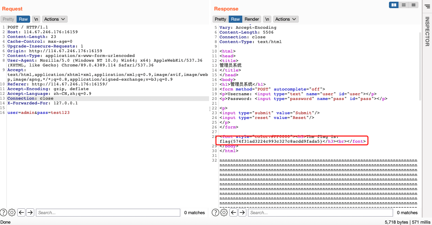Click the Cache-Control: max-age=0 header
432x225 pixels.
(x=40, y=41)
